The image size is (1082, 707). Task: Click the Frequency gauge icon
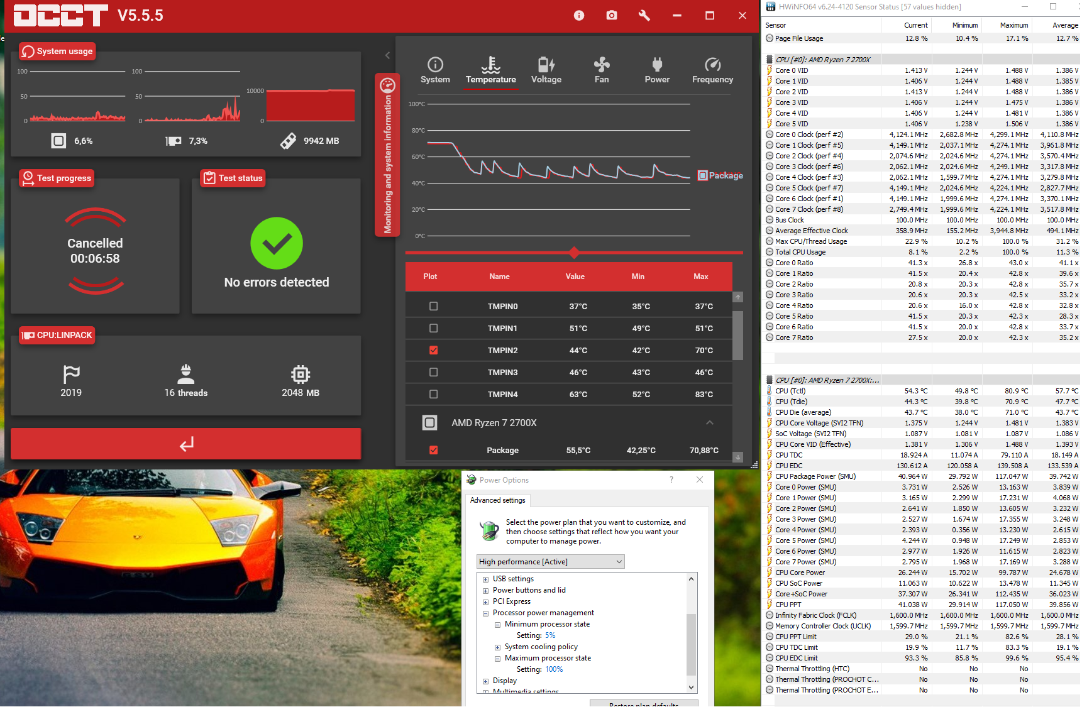coord(712,64)
